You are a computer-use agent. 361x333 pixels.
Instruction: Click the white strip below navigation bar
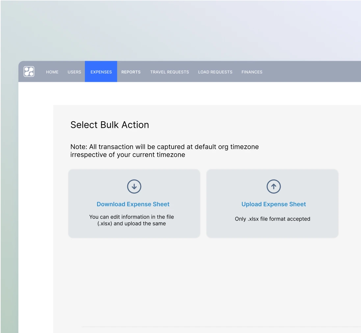click(197, 93)
